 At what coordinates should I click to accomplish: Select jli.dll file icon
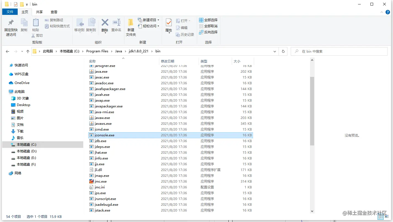pyautogui.click(x=91, y=170)
